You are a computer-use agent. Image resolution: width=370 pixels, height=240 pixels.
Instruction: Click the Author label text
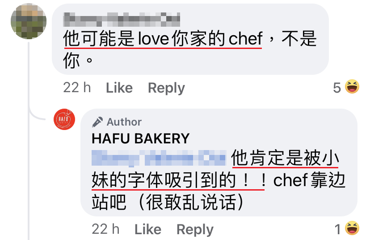tap(124, 122)
